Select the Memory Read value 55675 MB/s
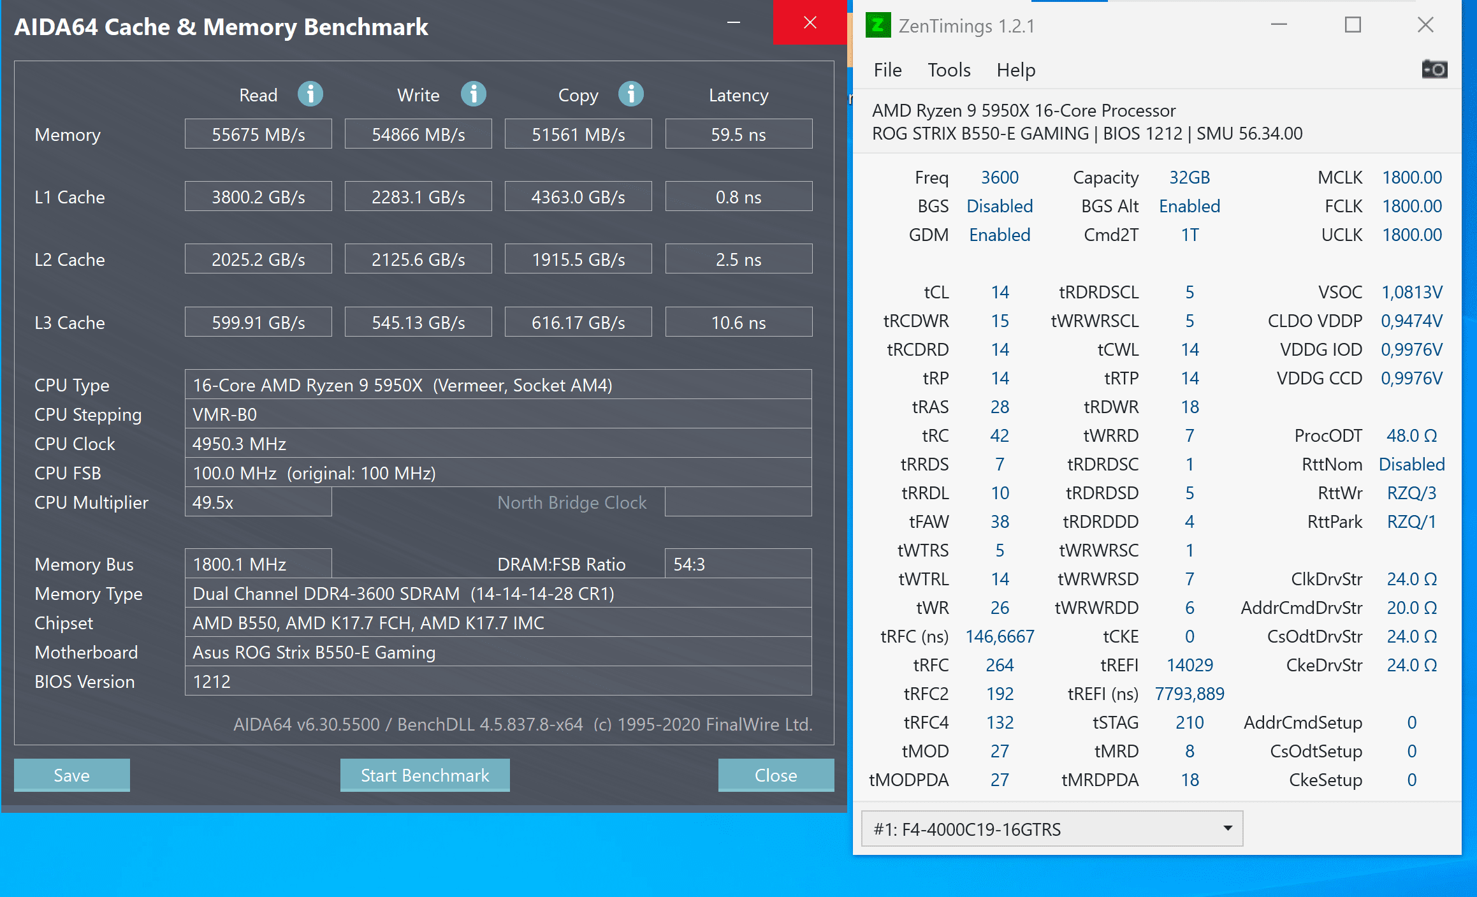Screen dimensions: 1477x897 pos(258,134)
